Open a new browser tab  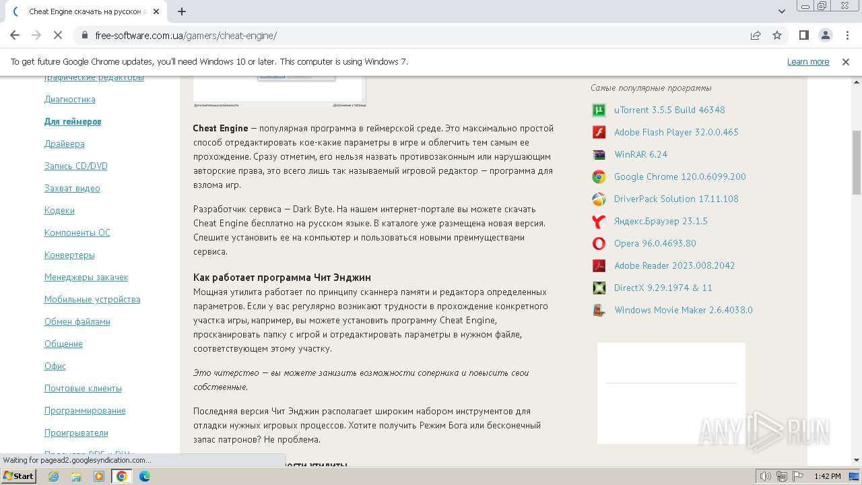click(x=182, y=11)
